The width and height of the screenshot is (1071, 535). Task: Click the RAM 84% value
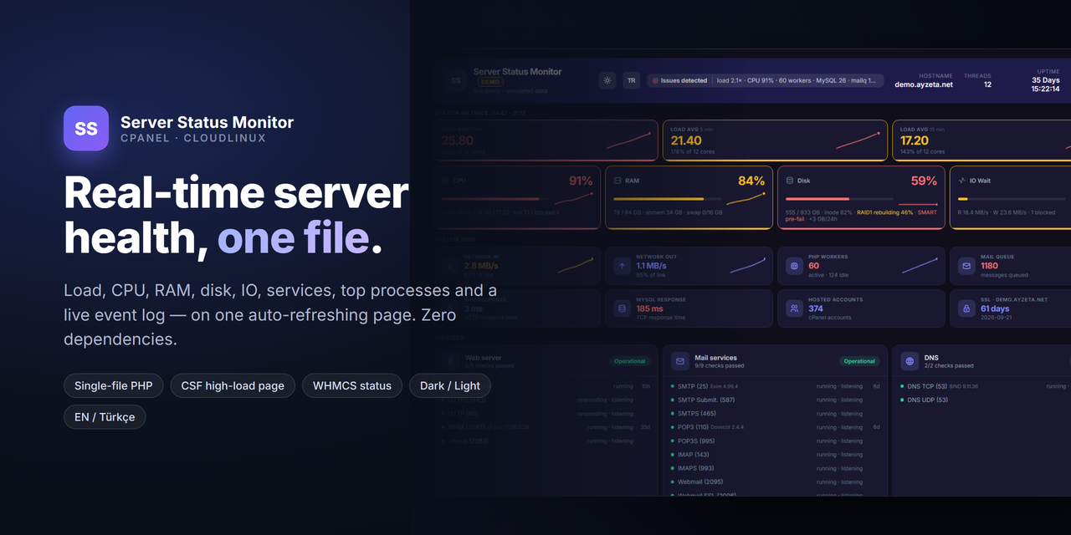pyautogui.click(x=751, y=181)
